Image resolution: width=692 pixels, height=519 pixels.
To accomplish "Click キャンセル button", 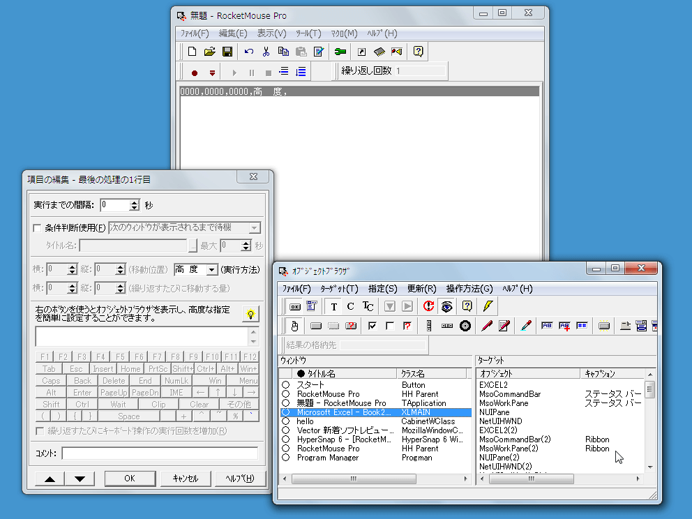I will [x=186, y=479].
